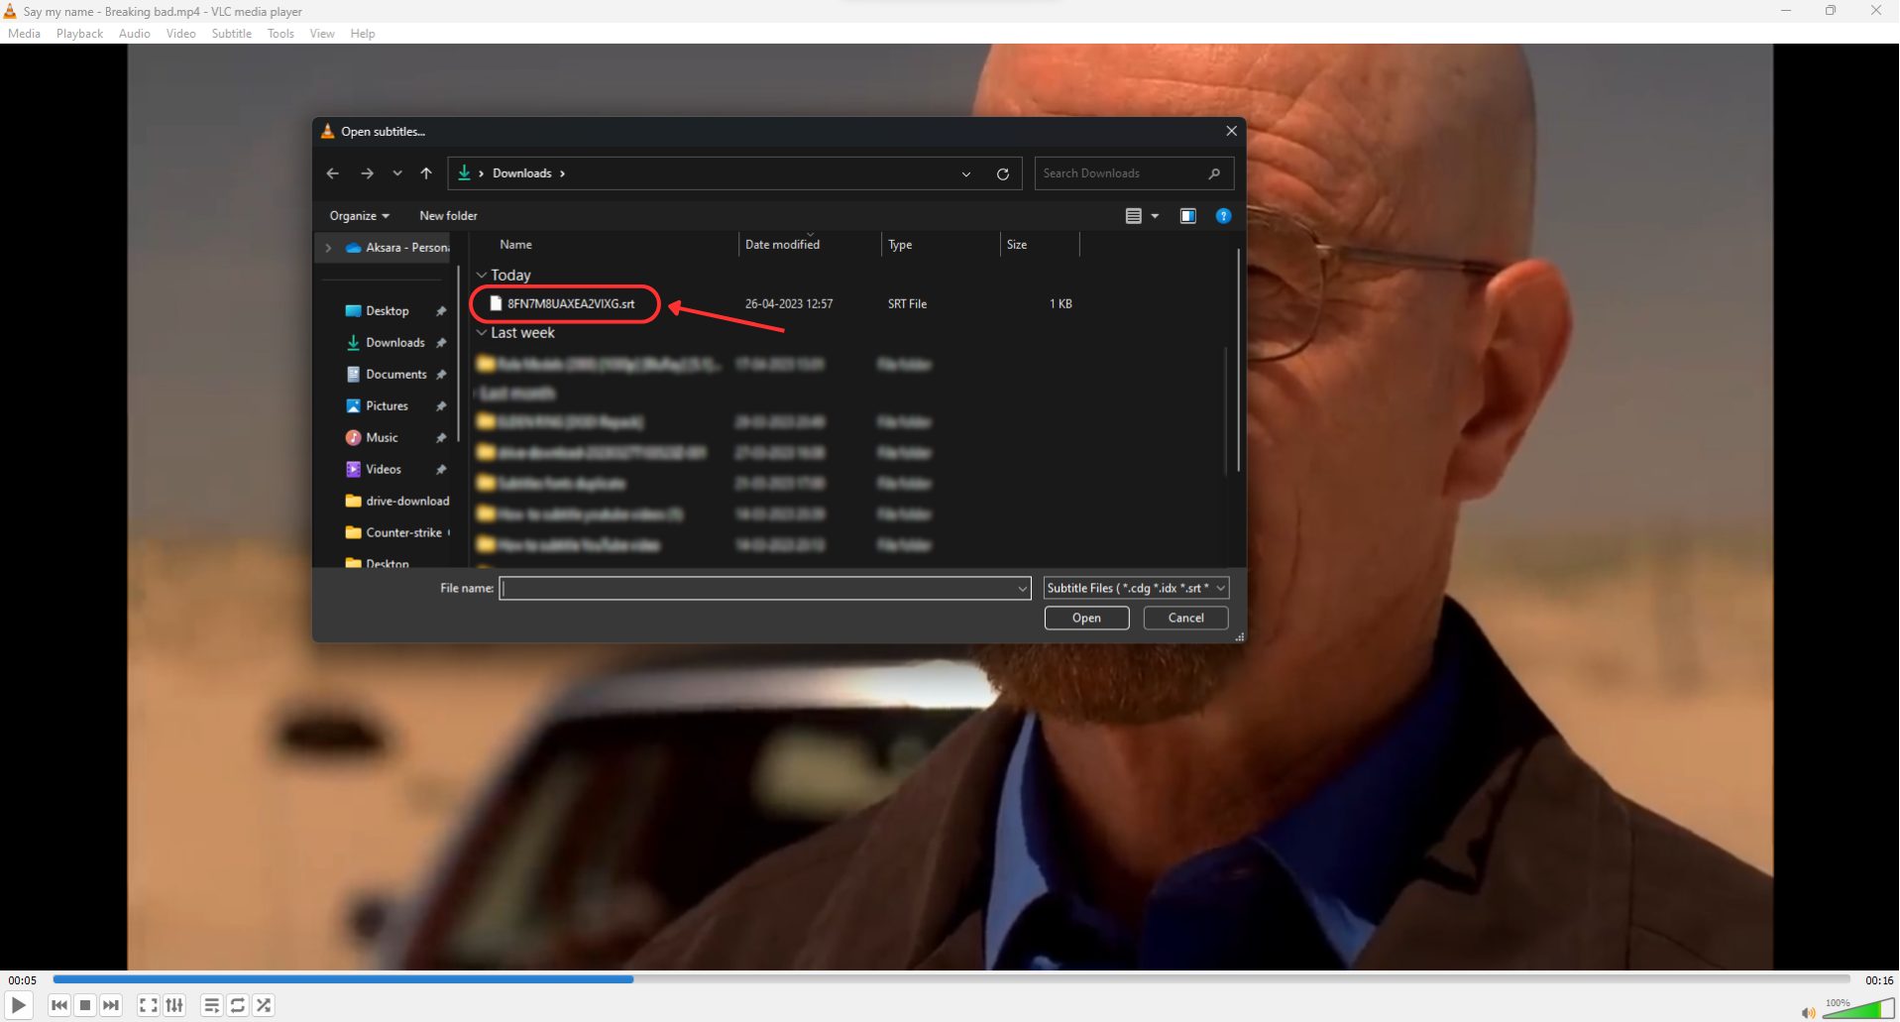Image resolution: width=1900 pixels, height=1022 pixels.
Task: Click the file list vertical scrollbar
Action: [1238, 361]
